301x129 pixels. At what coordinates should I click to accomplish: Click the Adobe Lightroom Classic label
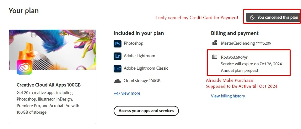click(x=146, y=68)
